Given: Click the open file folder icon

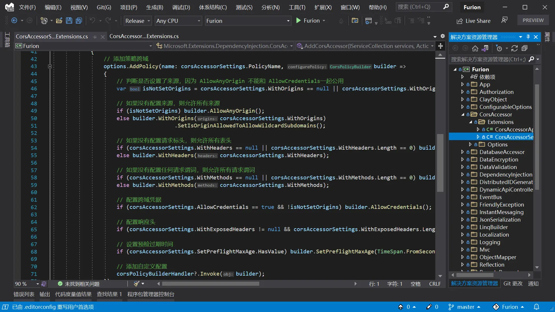Looking at the screenshot, I should 59,21.
